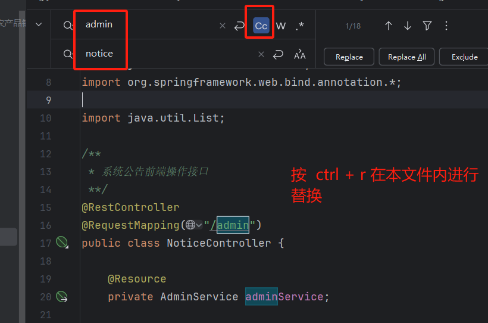The image size is (488, 323).
Task: Clear the search field containing admin
Action: pos(223,26)
